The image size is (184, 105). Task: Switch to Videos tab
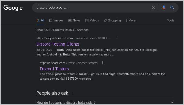[92, 20]
